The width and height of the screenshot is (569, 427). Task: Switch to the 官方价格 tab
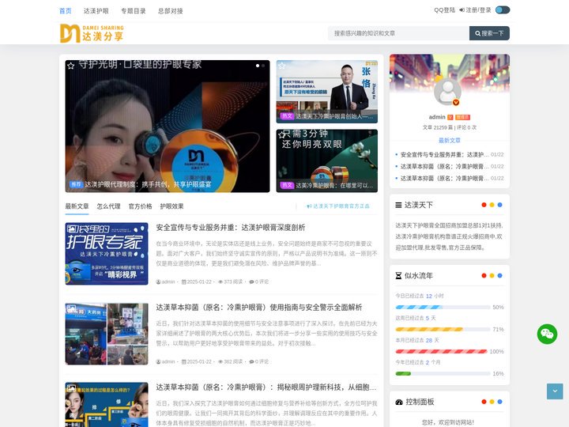pos(140,206)
